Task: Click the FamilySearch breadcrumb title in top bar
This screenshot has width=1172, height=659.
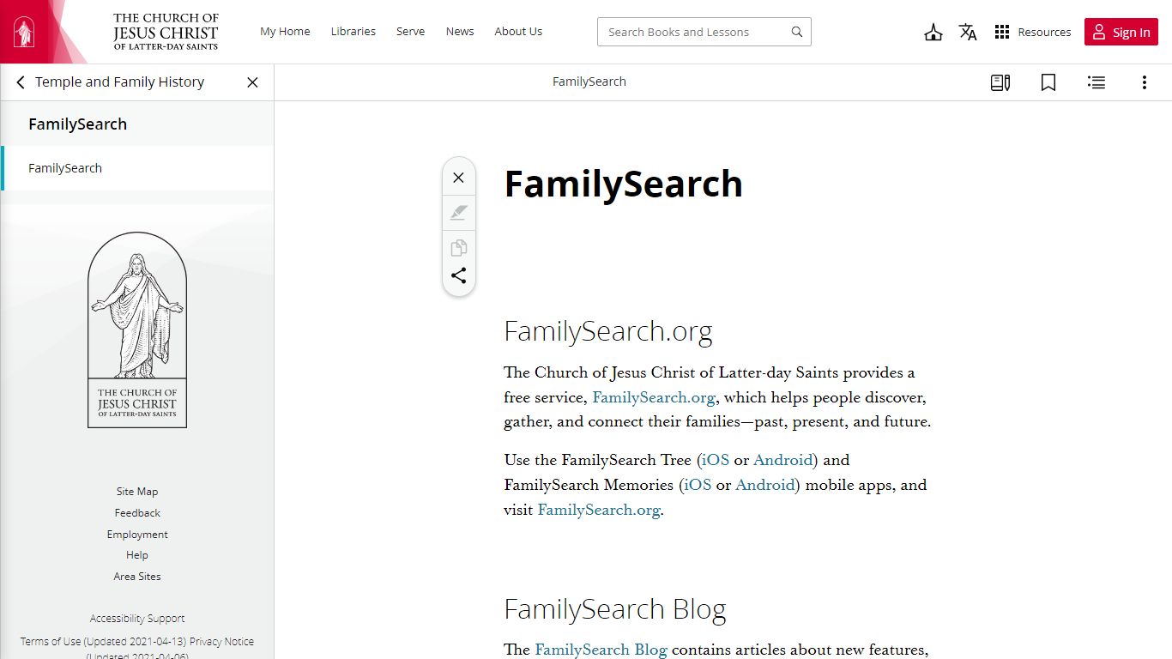Action: pos(589,82)
